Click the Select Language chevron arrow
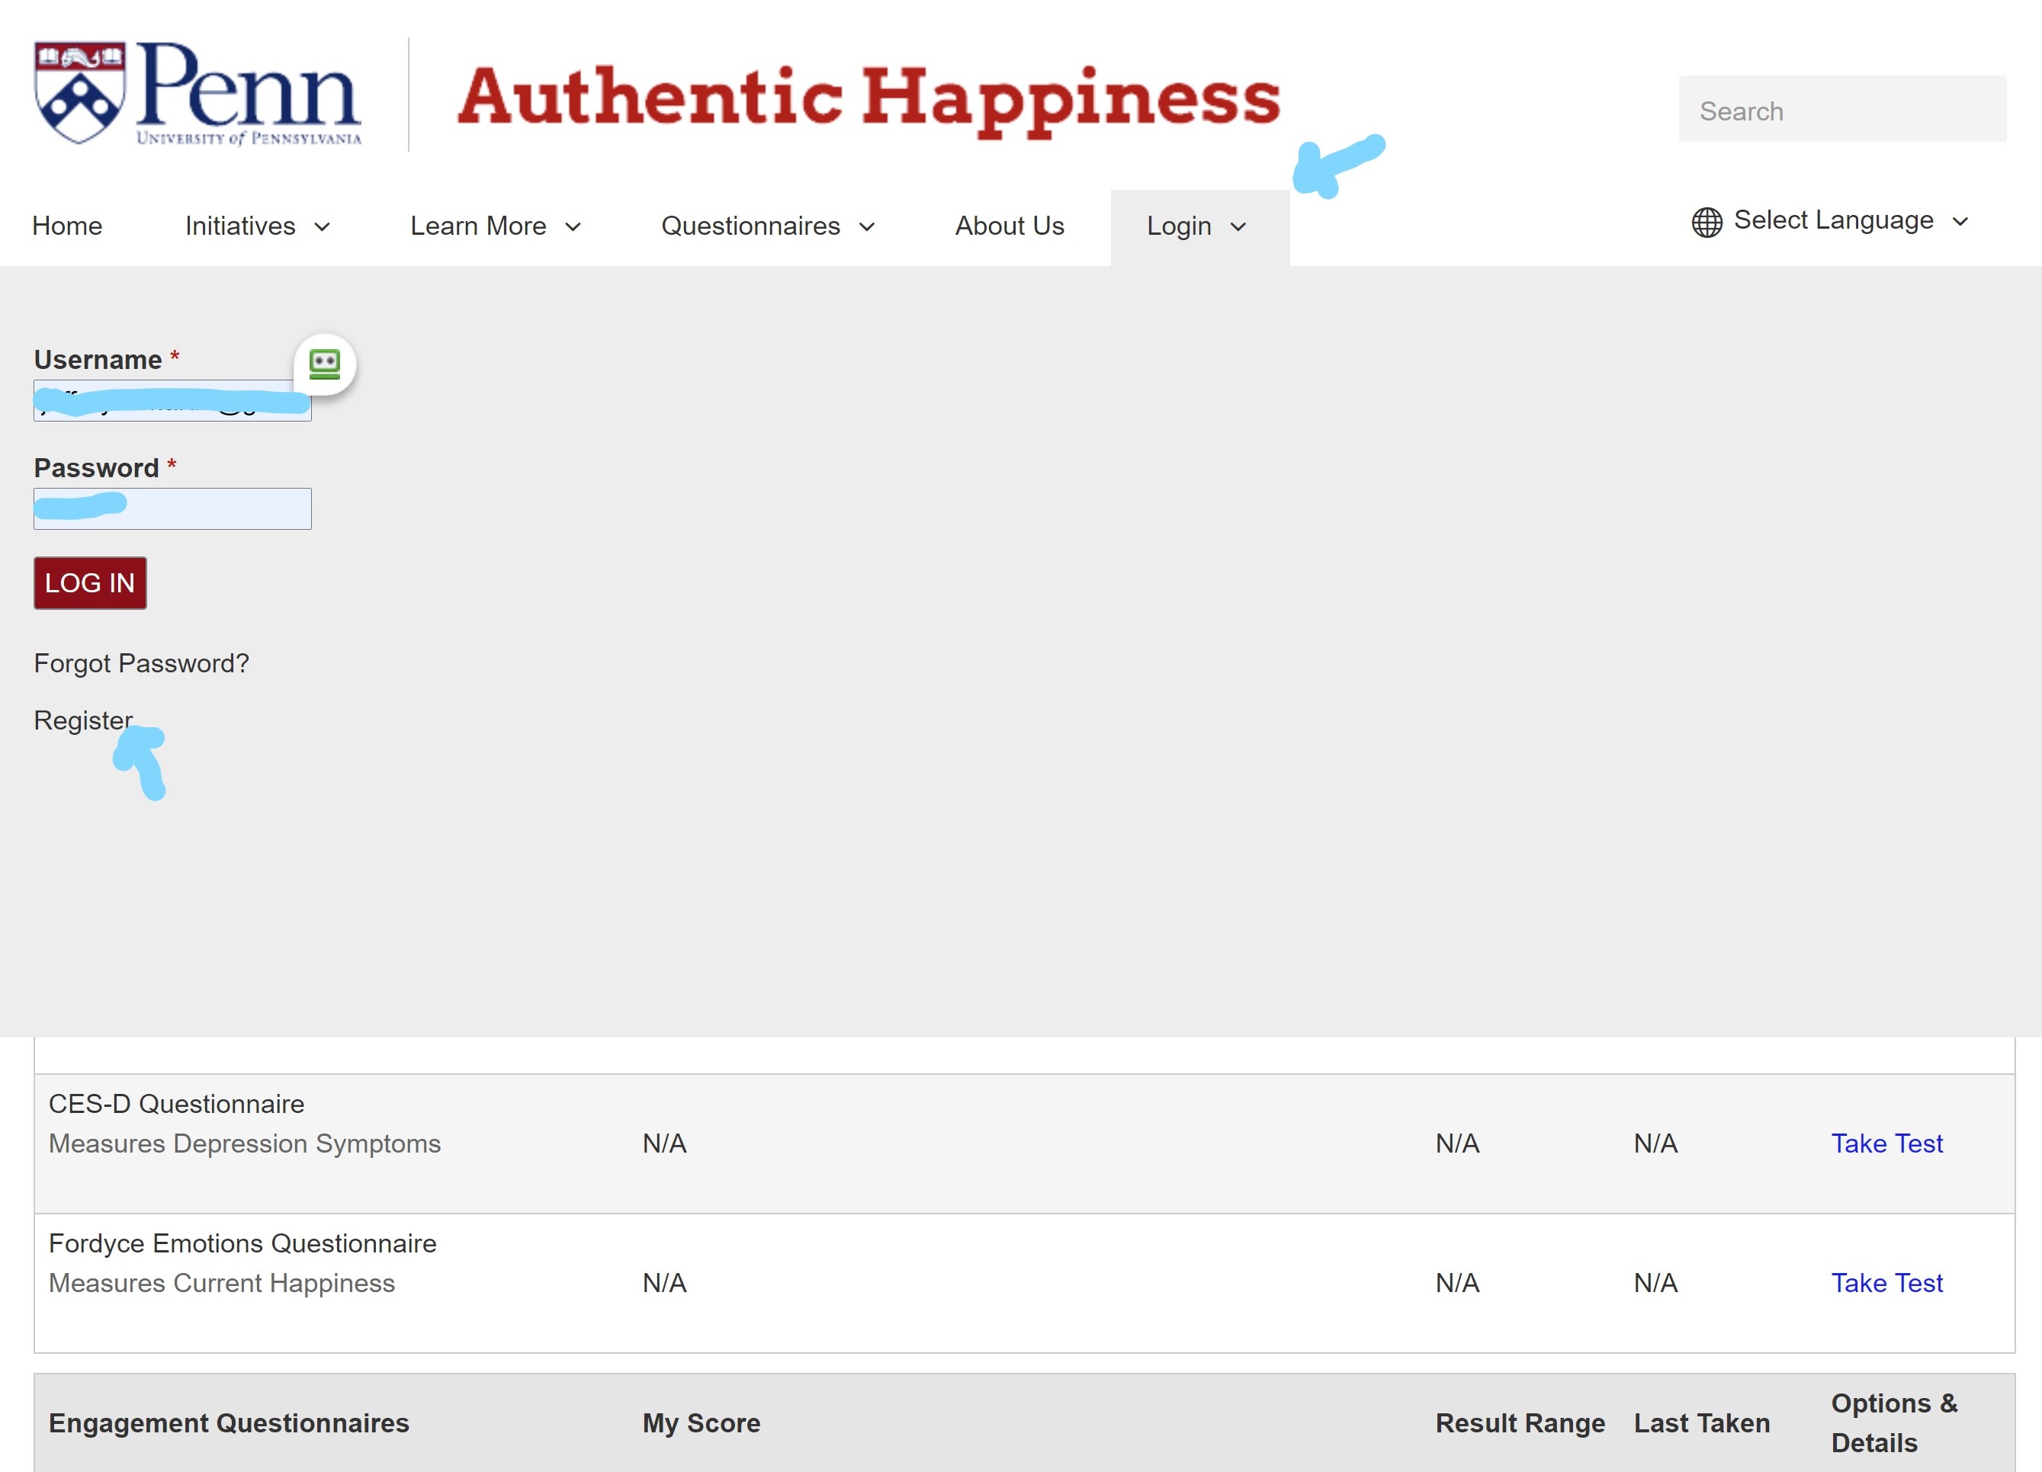Screen dimensions: 2042x1472 1960,222
